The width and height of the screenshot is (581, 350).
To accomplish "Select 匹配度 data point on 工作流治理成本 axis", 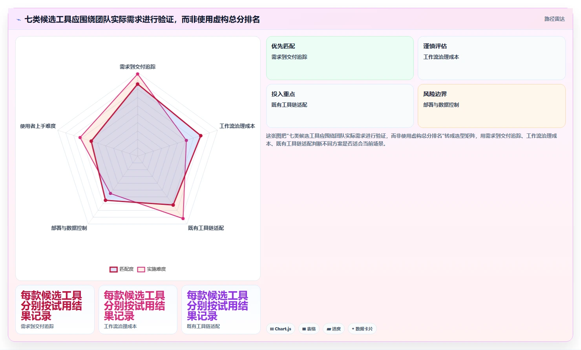I will coord(201,136).
